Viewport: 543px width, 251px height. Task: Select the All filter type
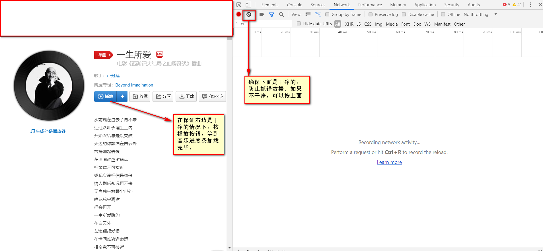coord(338,24)
